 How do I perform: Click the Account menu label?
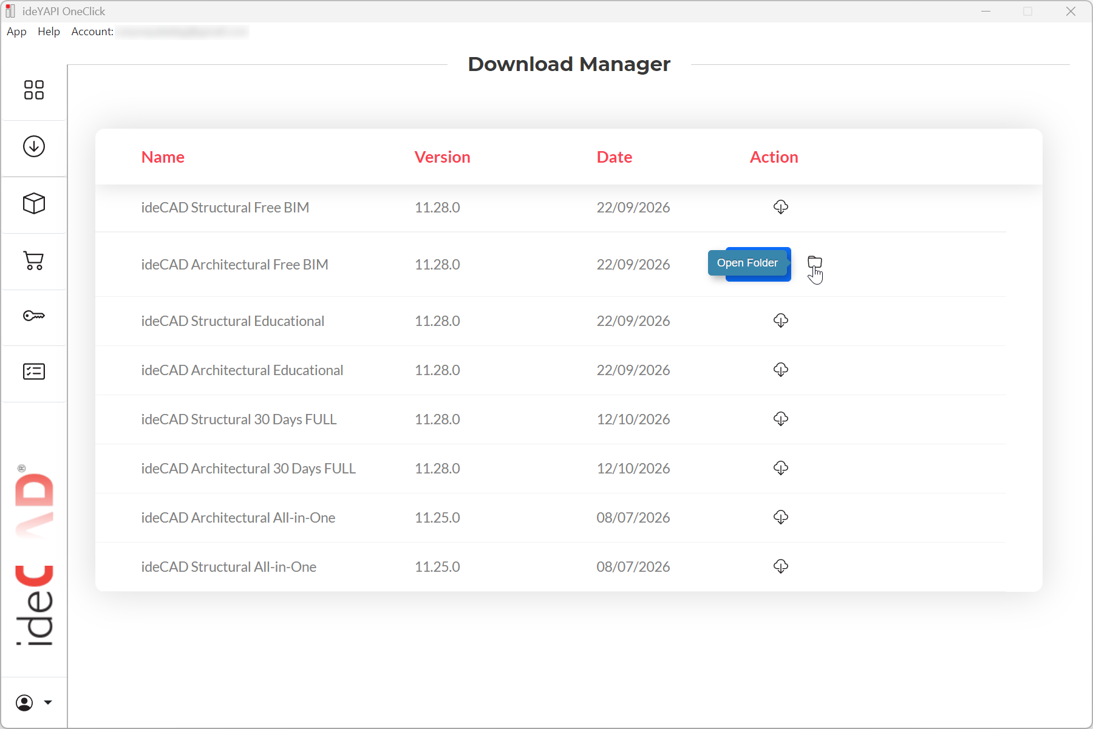pos(92,32)
